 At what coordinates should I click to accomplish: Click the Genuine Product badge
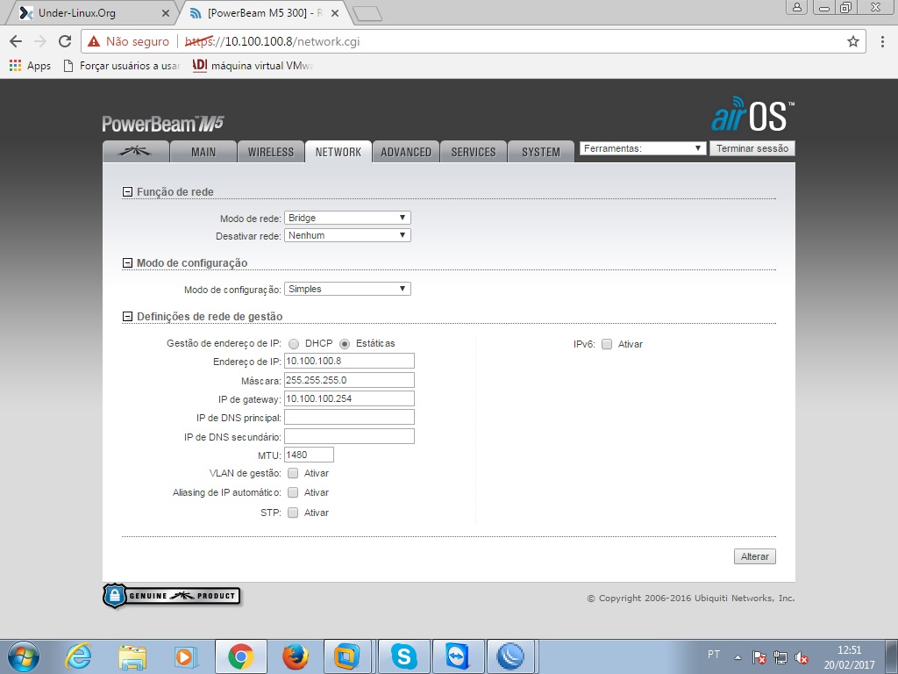tap(172, 596)
